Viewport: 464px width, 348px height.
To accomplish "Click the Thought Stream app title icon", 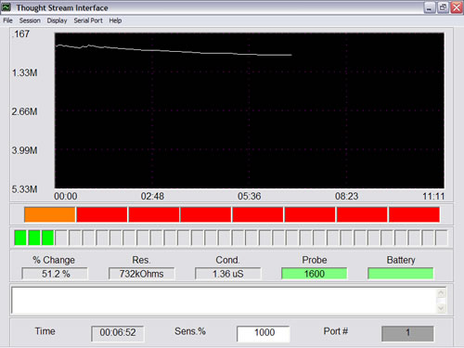I will point(6,7).
